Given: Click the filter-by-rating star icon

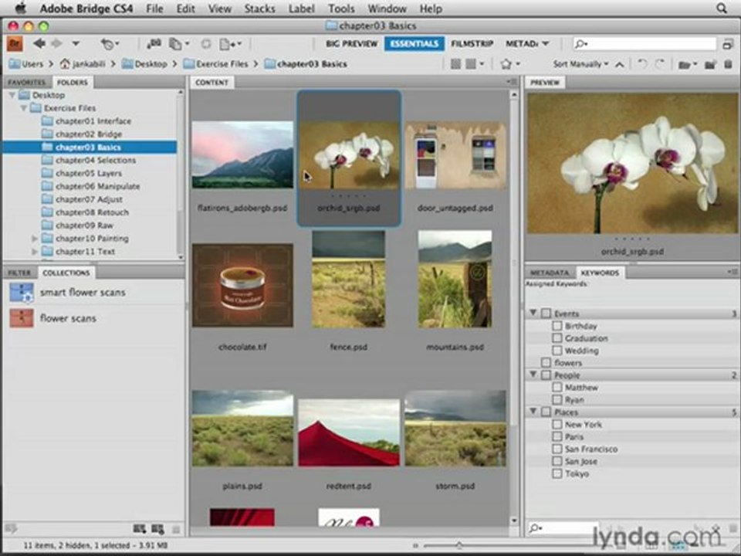Looking at the screenshot, I should [x=506, y=64].
